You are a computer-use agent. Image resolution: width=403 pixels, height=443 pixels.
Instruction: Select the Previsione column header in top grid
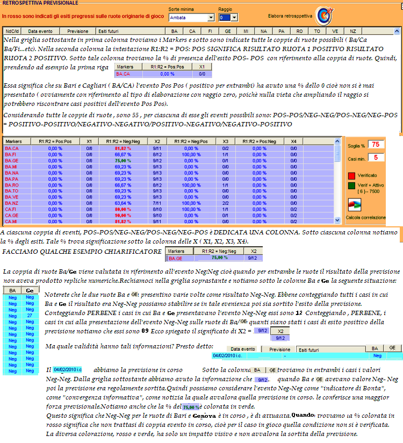(x=78, y=31)
